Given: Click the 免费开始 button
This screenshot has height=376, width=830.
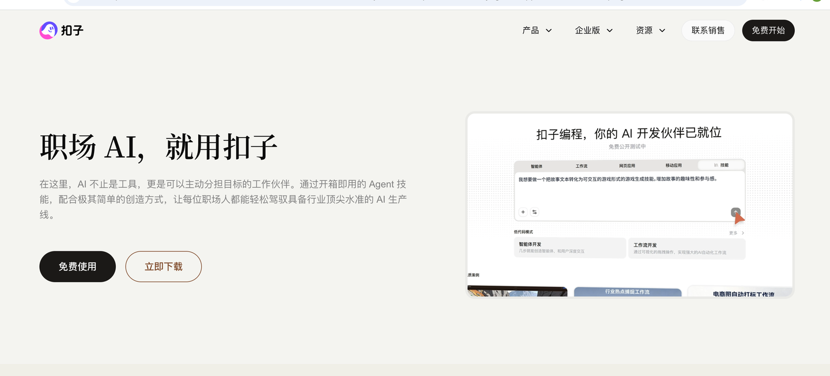Looking at the screenshot, I should [x=768, y=31].
